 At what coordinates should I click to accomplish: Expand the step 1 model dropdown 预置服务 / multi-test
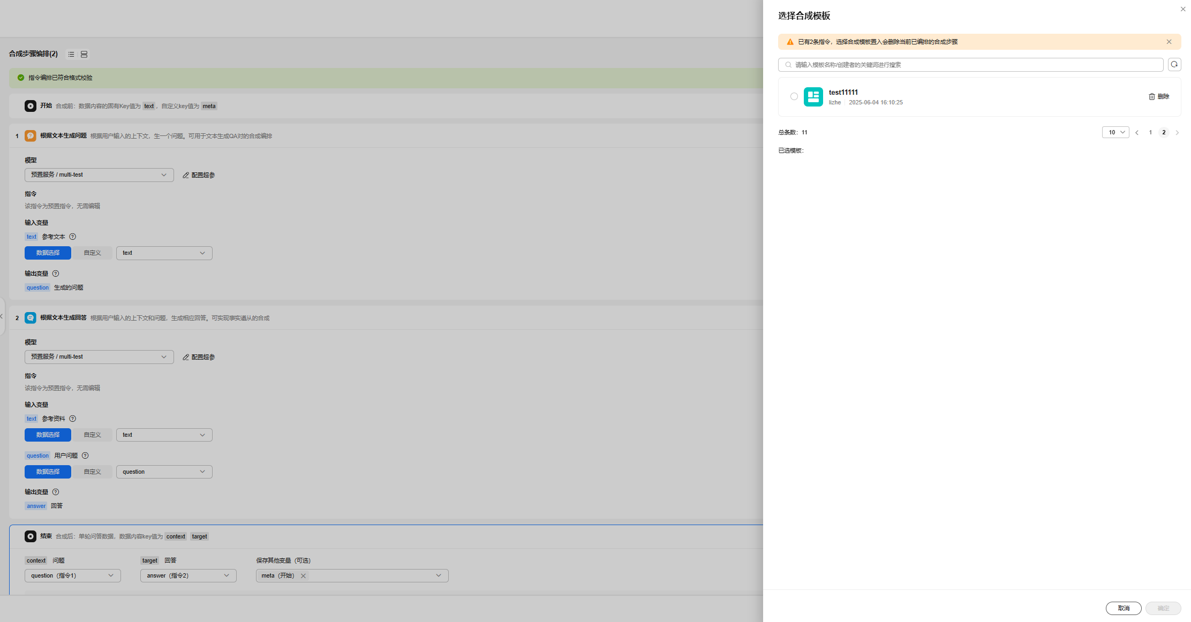[99, 175]
